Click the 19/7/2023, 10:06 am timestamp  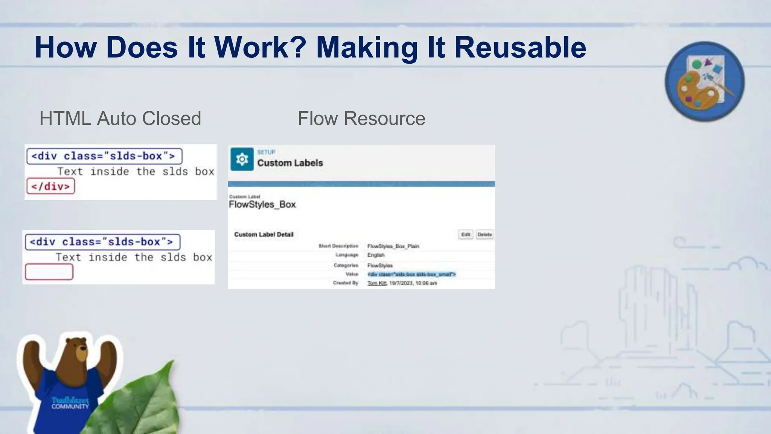[413, 283]
